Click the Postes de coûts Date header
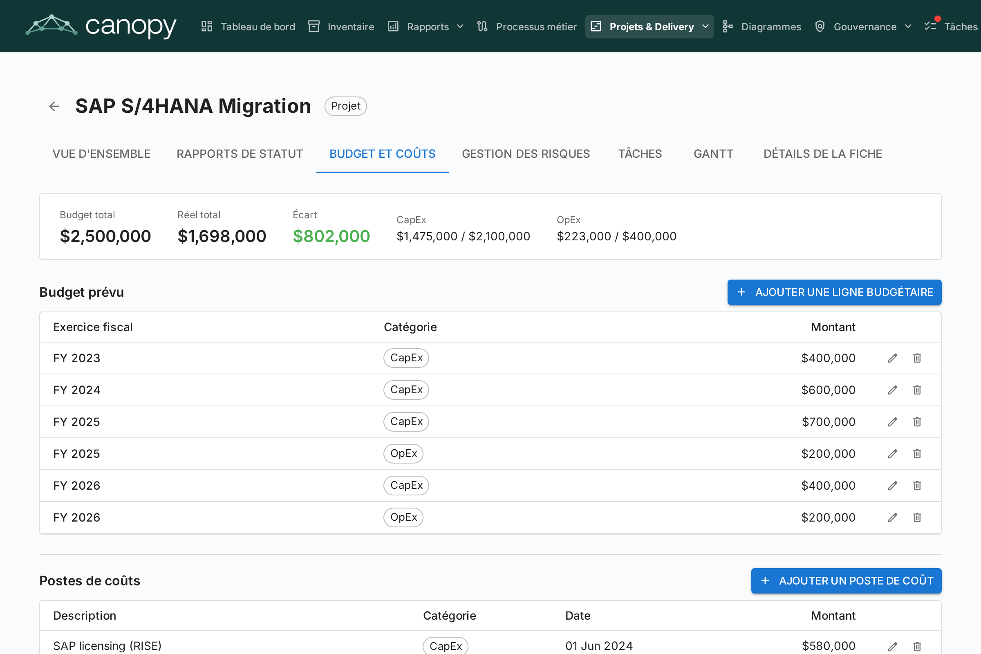Image resolution: width=981 pixels, height=654 pixels. click(x=578, y=616)
